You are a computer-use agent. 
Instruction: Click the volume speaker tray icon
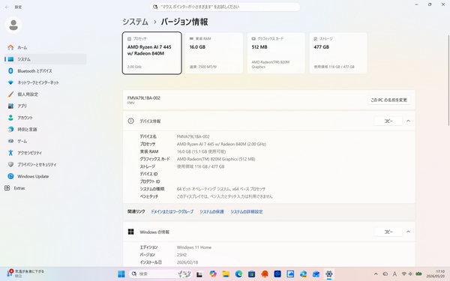click(x=410, y=274)
